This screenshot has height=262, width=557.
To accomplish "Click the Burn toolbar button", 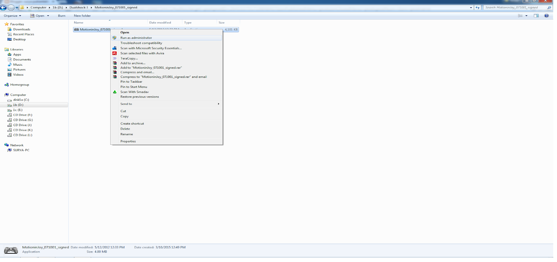I will click(x=62, y=16).
